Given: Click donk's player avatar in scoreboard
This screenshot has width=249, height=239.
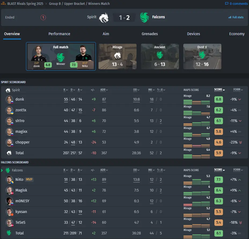Looking at the screenshot, I should [9, 100].
